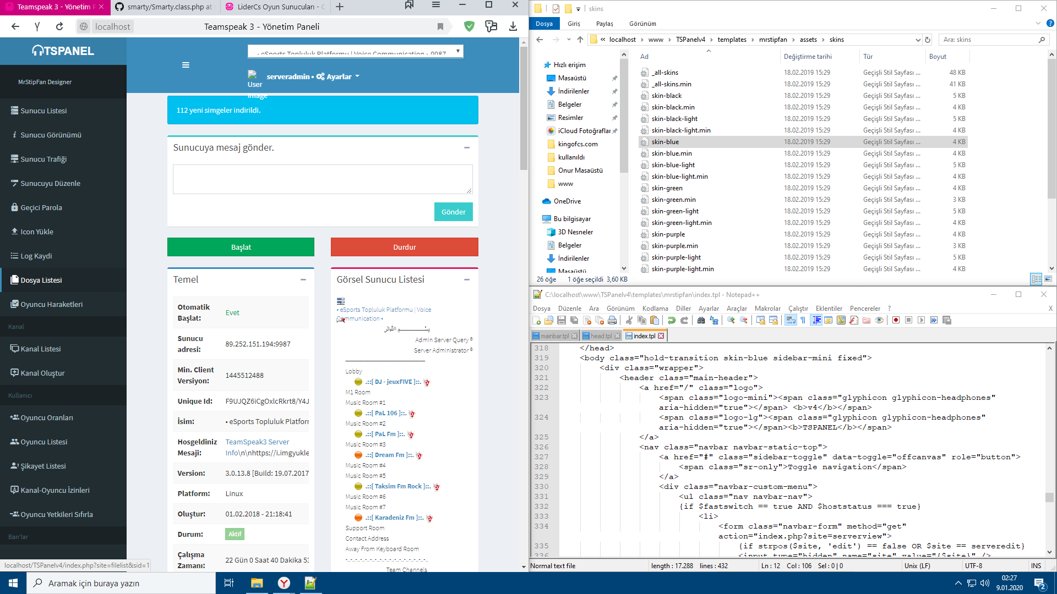Close the index.tpl tab
This screenshot has height=594, width=1057.
[x=661, y=336]
